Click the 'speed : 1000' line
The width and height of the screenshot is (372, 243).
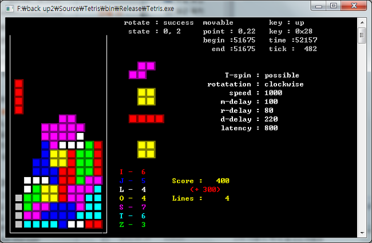[x=256, y=93]
